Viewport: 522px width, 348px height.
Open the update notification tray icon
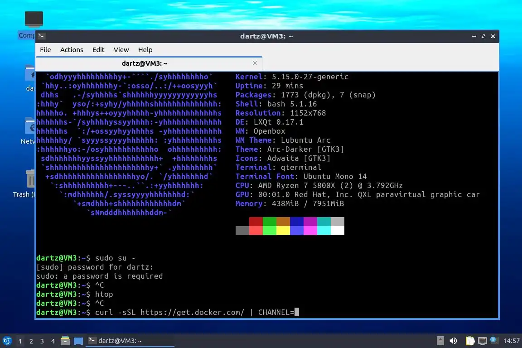(494, 340)
